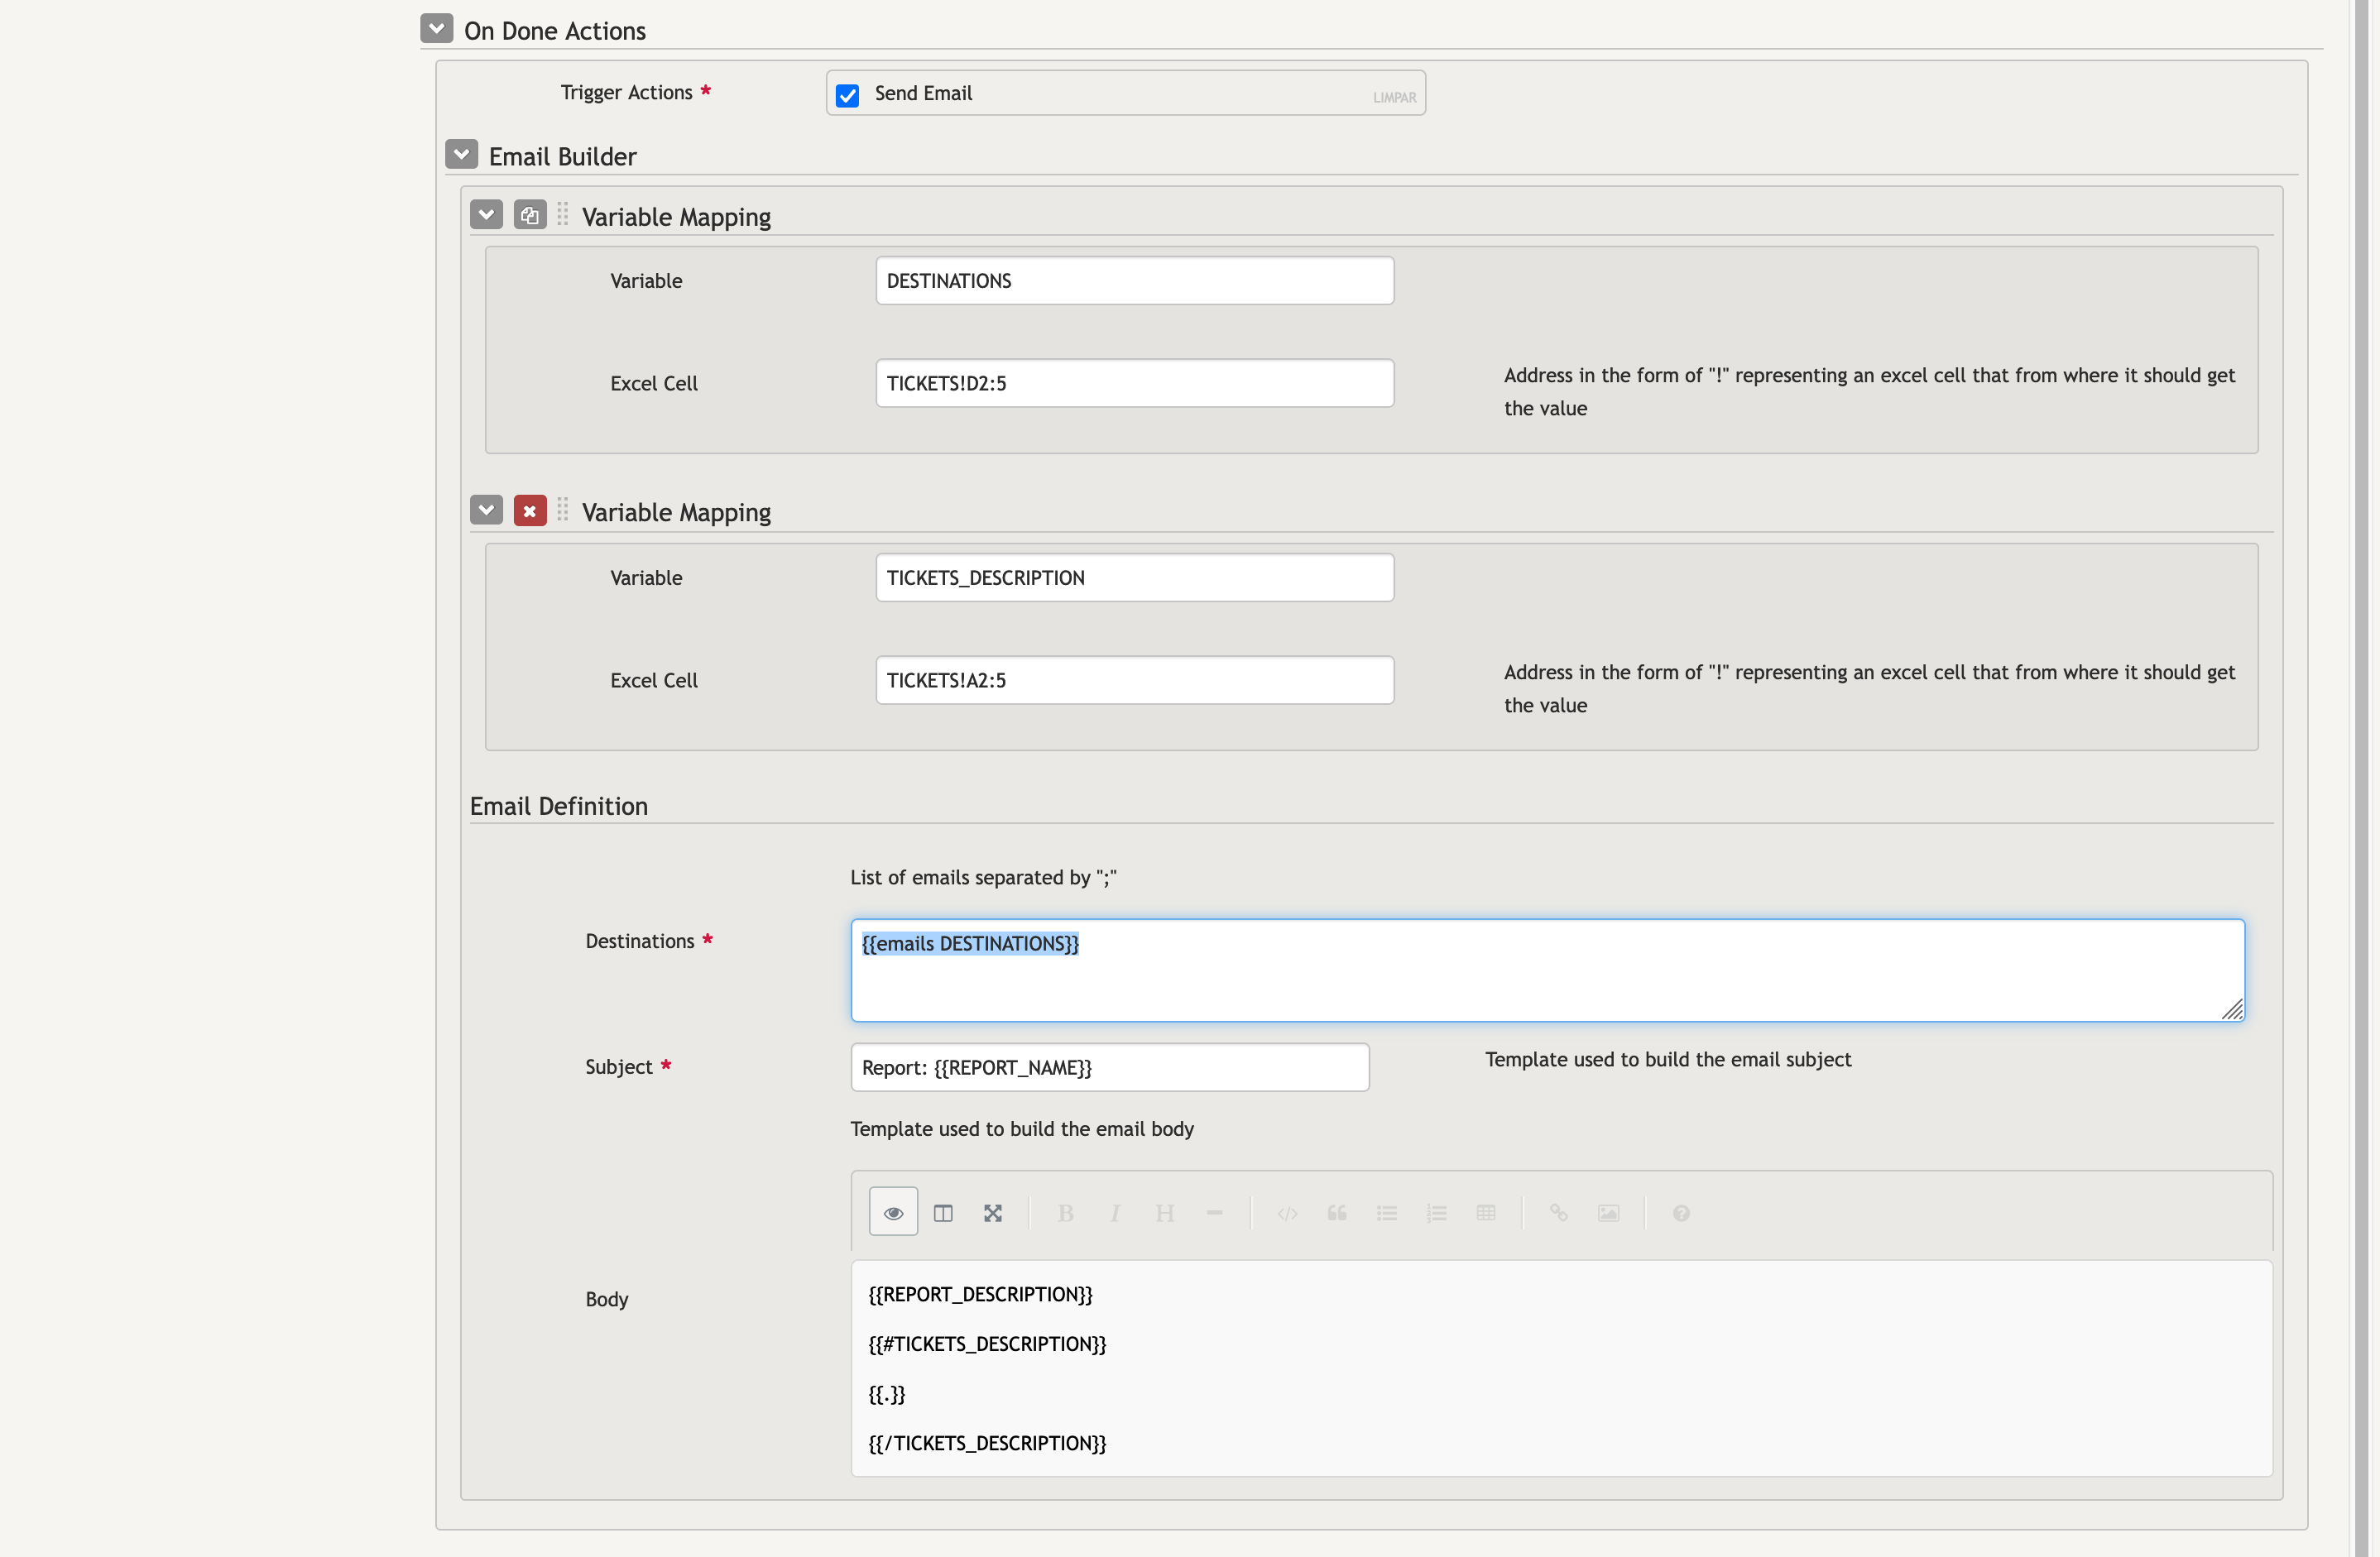Duplicate the DESTINATIONS variable mapping

point(530,214)
